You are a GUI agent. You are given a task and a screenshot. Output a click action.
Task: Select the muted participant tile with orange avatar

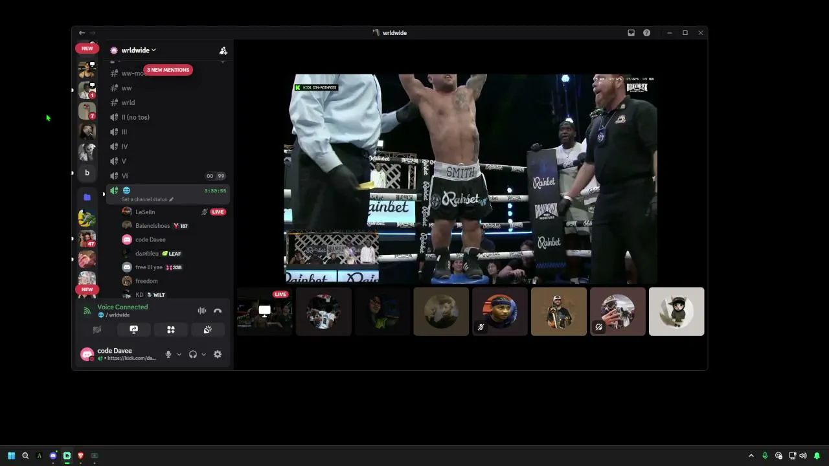tap(499, 311)
